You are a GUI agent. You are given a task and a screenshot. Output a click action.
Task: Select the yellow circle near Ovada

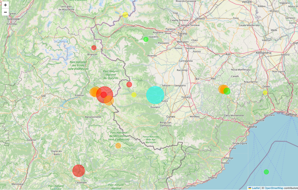click(x=265, y=93)
